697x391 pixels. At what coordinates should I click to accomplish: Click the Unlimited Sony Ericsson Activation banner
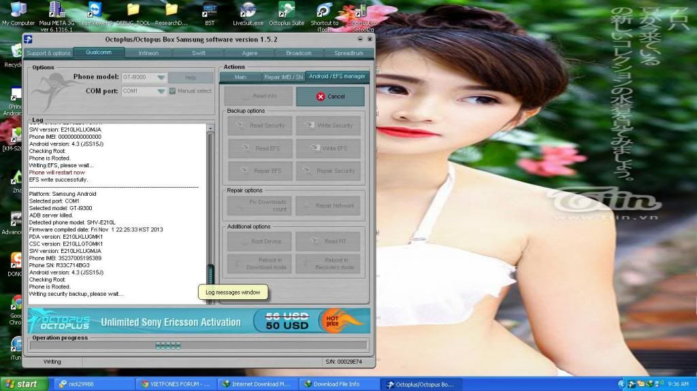(199, 321)
